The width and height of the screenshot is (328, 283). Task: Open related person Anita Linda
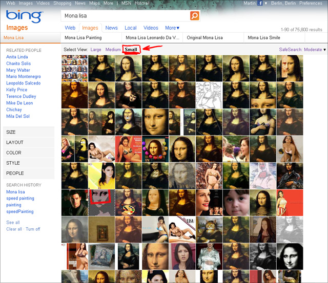[17, 57]
